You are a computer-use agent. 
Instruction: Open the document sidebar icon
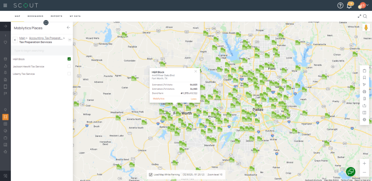coord(5,79)
